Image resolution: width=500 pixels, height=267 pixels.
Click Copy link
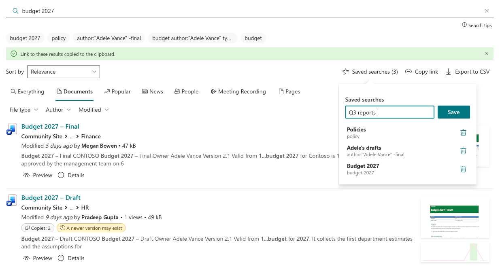(x=421, y=72)
